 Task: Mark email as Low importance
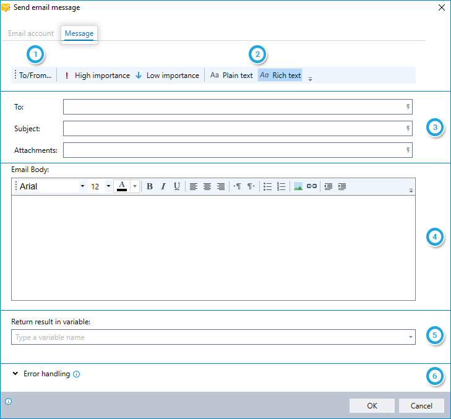coord(167,76)
